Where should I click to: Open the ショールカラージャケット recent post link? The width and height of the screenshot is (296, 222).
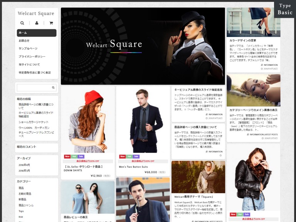click(34, 122)
